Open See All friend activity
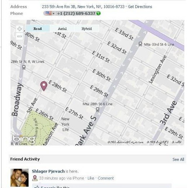Image resolution: width=187 pixels, height=188 pixels. (178, 159)
